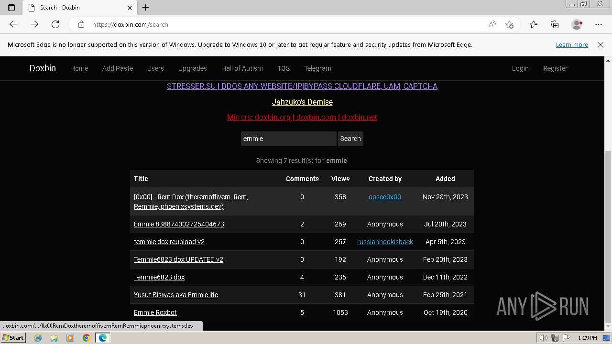This screenshot has width=612, height=344.
Task: Open the volume tray icon
Action: point(544,338)
